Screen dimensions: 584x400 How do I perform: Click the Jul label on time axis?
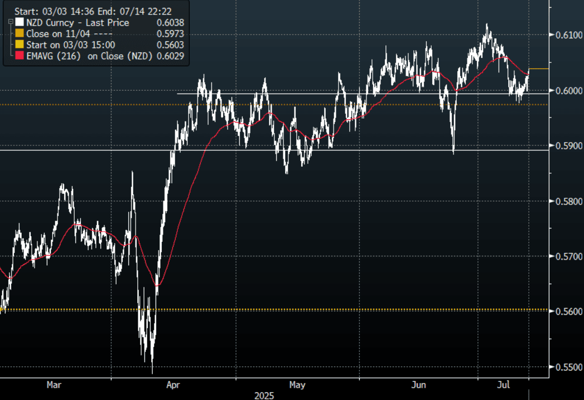tap(505, 385)
